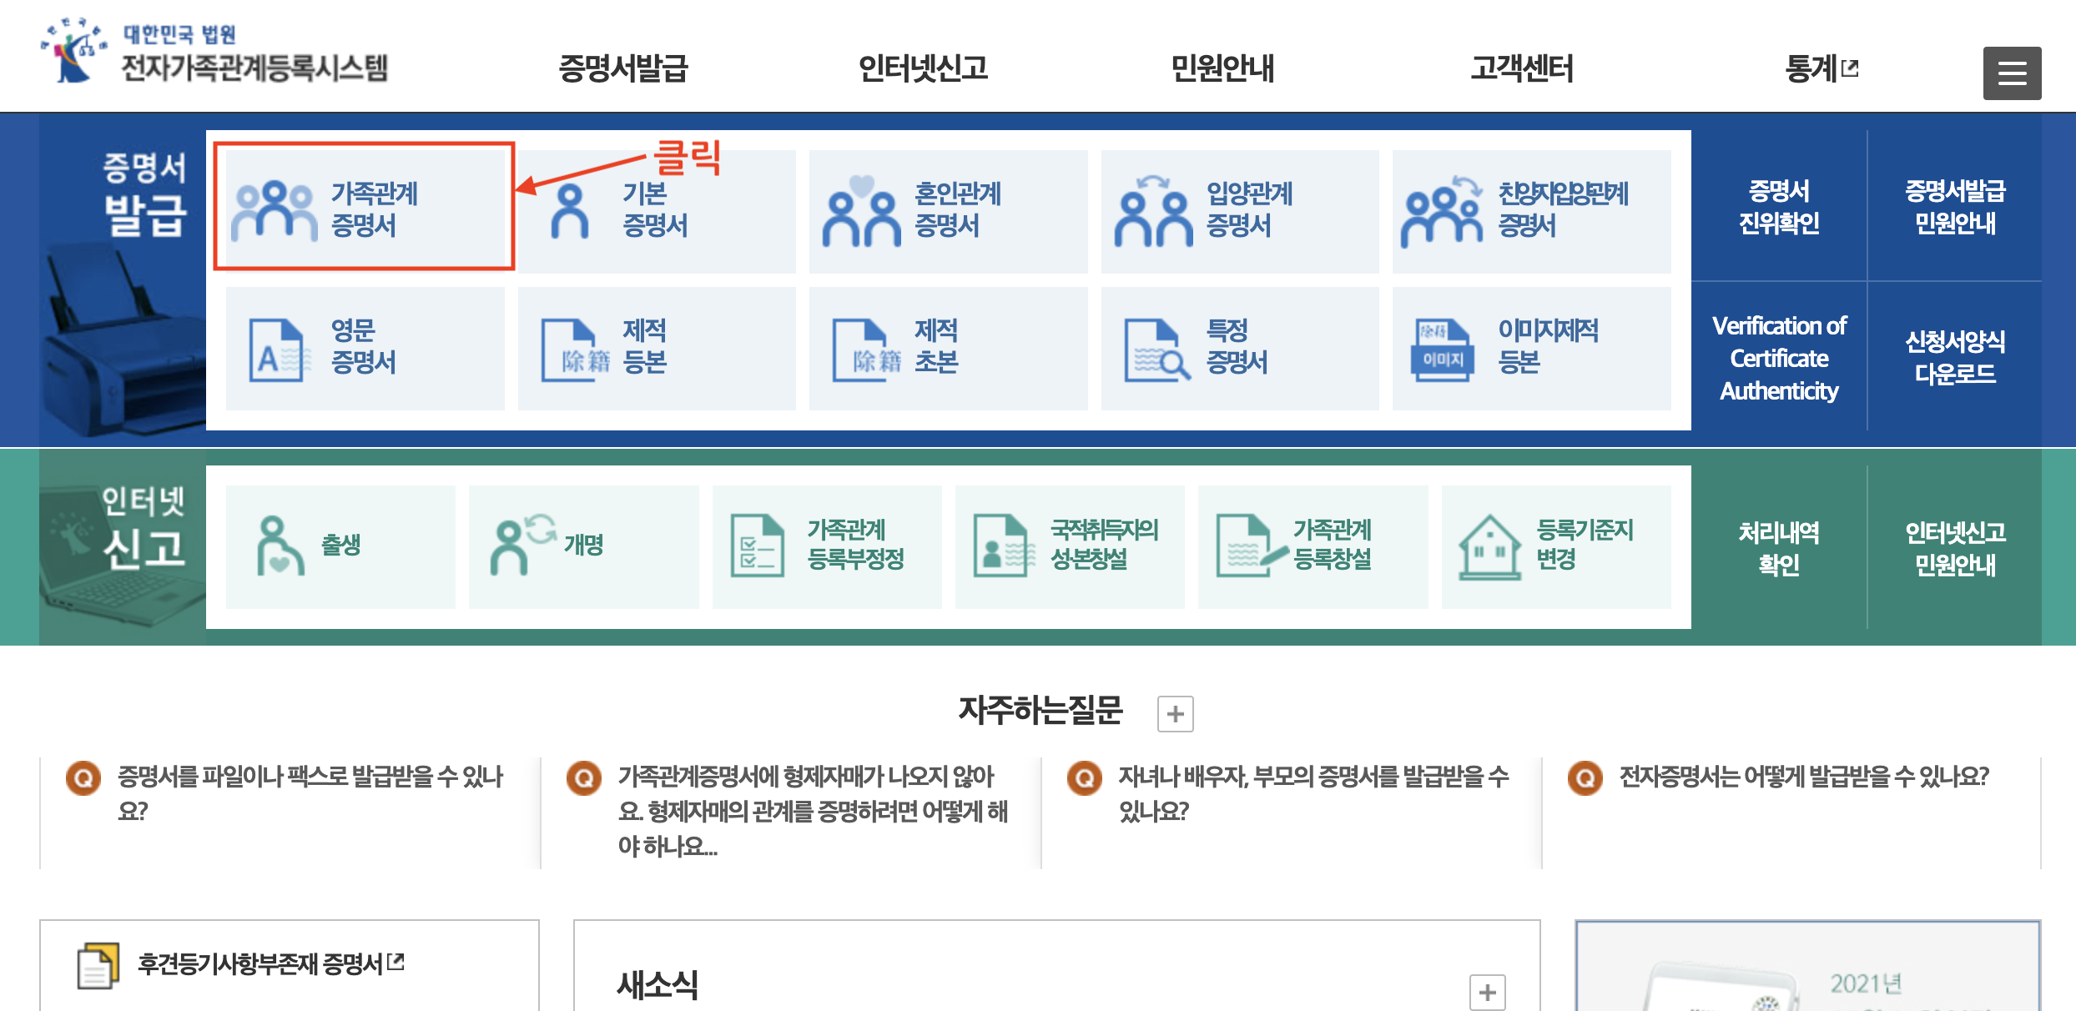Select 개명 text label
The width and height of the screenshot is (2076, 1011).
pos(583,545)
